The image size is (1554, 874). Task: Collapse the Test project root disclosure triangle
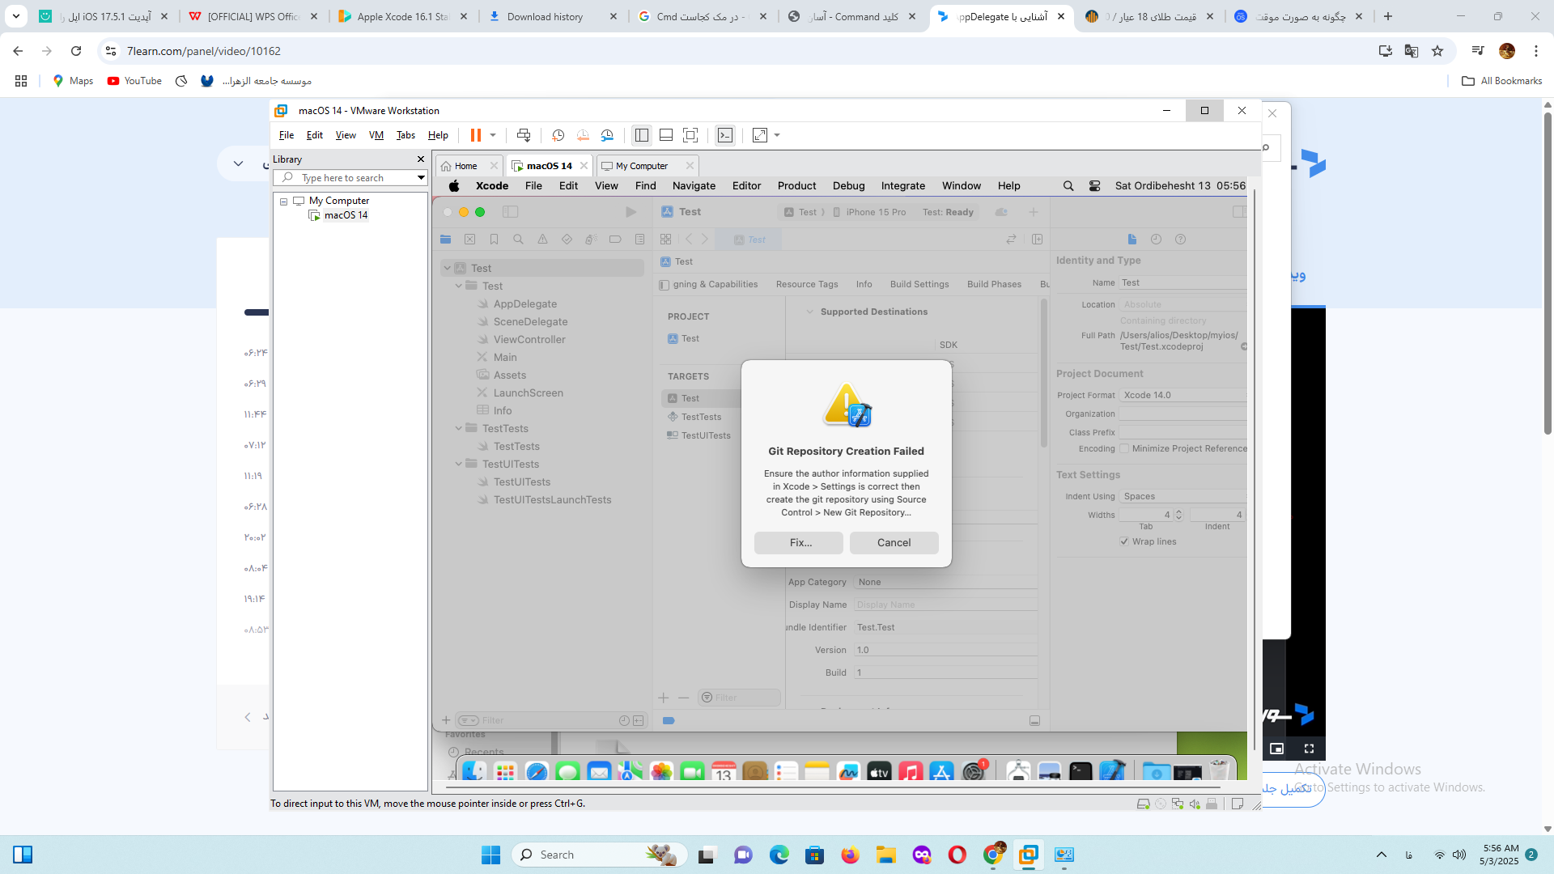pyautogui.click(x=447, y=268)
